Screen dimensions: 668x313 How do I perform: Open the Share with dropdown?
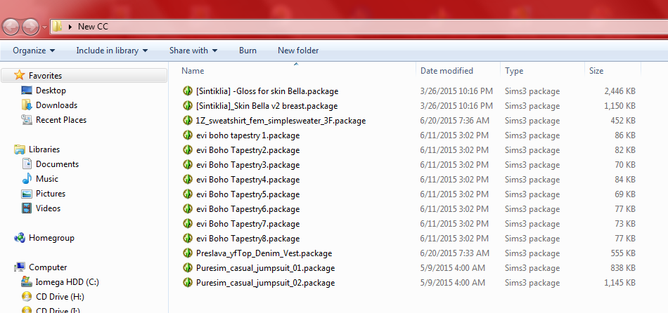[x=193, y=51]
